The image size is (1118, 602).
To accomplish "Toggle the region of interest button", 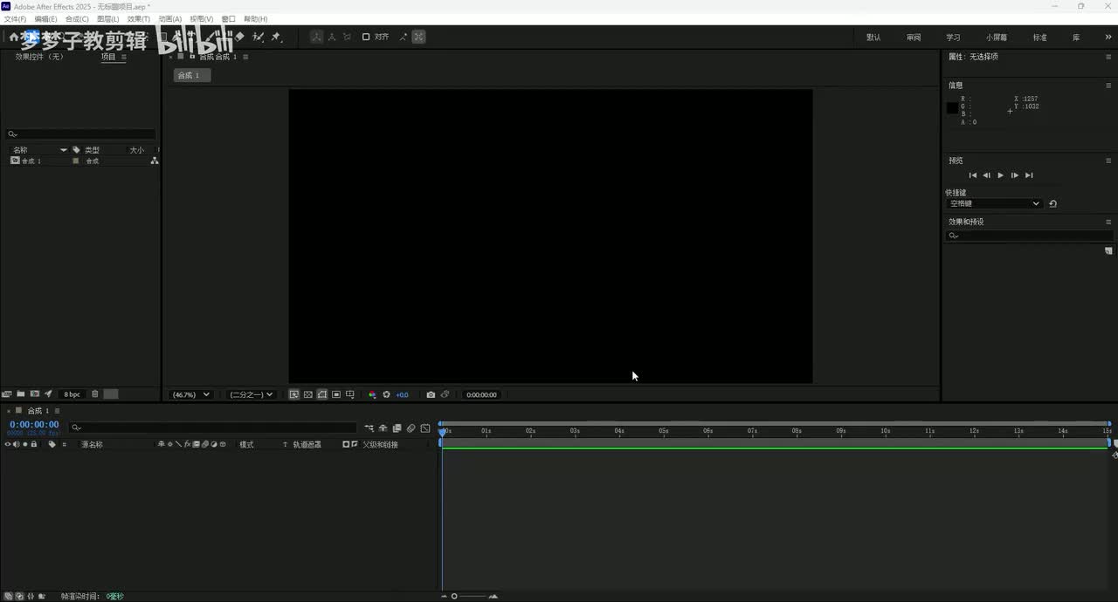I will click(336, 394).
